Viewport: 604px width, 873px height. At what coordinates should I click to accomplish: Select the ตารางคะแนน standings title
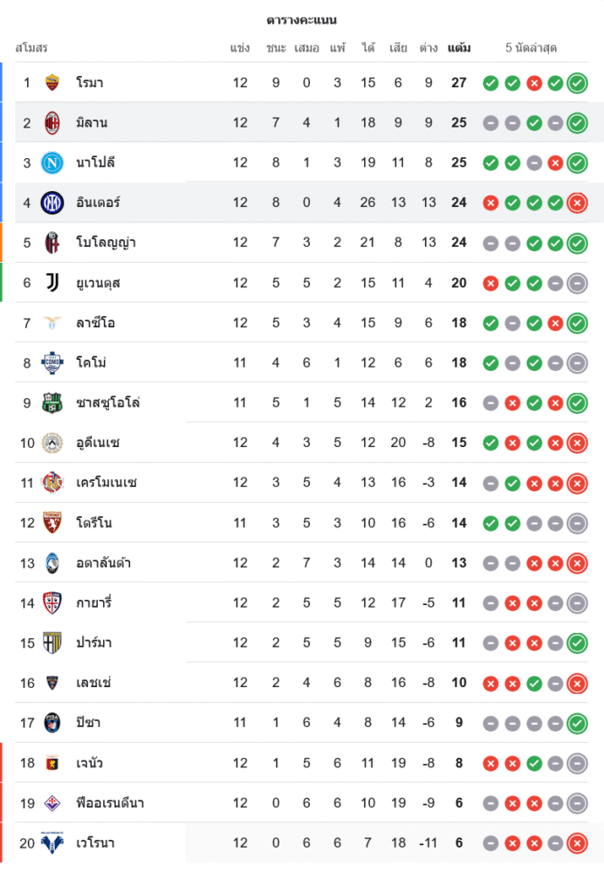(302, 20)
